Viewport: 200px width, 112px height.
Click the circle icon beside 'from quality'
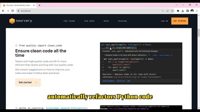16,45
